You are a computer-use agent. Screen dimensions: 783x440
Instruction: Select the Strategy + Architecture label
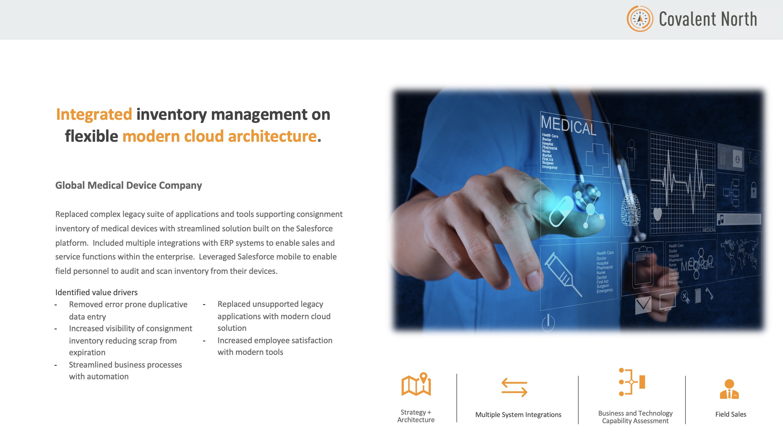click(416, 416)
